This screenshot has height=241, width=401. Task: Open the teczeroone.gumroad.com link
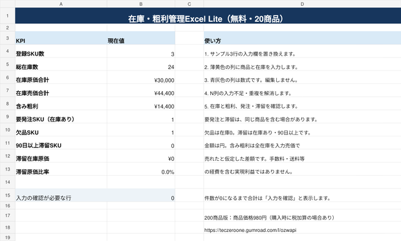(x=250, y=230)
